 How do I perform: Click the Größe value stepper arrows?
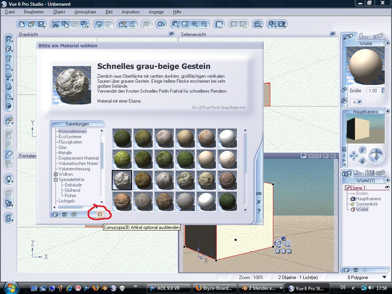[383, 90]
